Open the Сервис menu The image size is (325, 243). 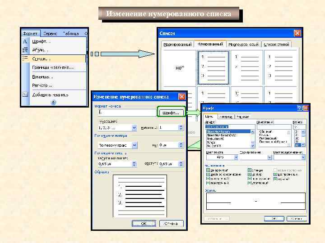50,33
